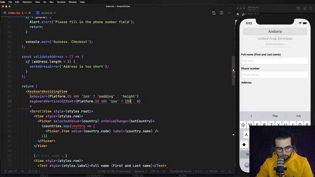Click the underlined country parameter in map callback

pos(78,126)
